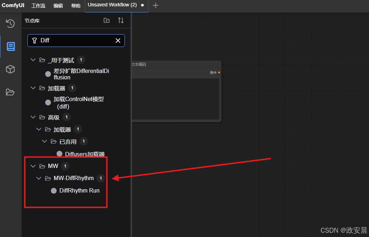Screen dimensions: 369x237
Task: Add a new workflow tab with plus
Action: [x=155, y=5]
